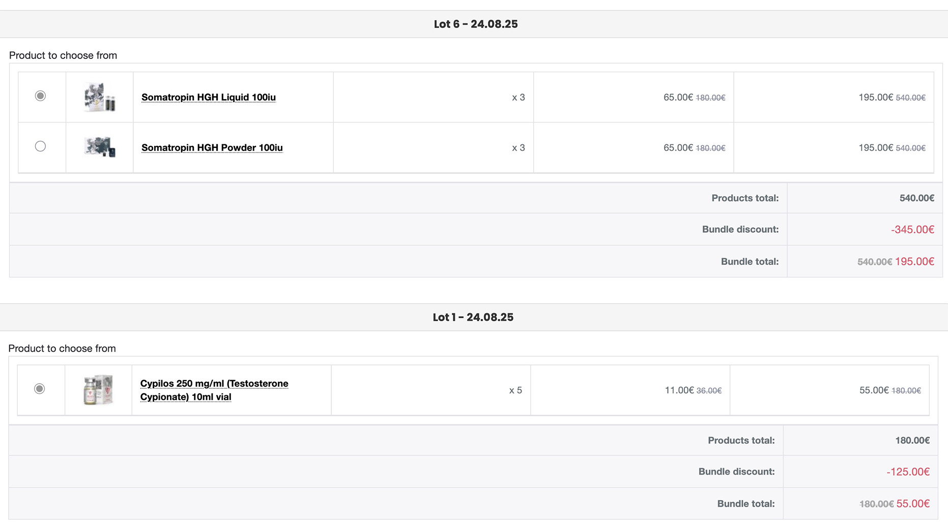Image resolution: width=948 pixels, height=527 pixels.
Task: Click the Somatropin HGH Liquid product image
Action: click(99, 97)
